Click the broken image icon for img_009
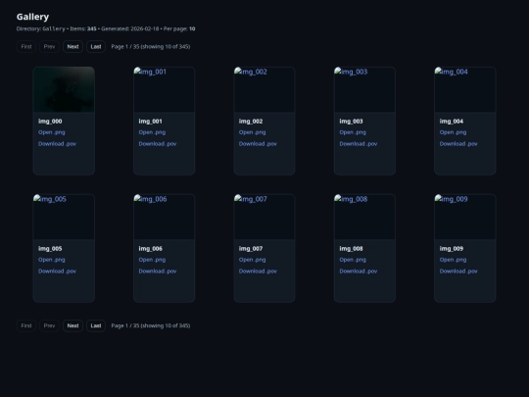The image size is (529, 397). pos(438,198)
